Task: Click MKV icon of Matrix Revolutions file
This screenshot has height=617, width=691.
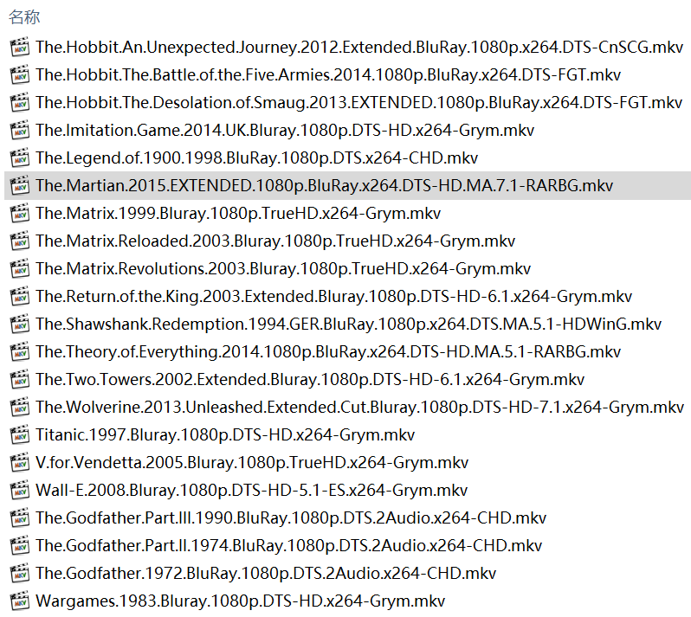Action: pyautogui.click(x=20, y=269)
